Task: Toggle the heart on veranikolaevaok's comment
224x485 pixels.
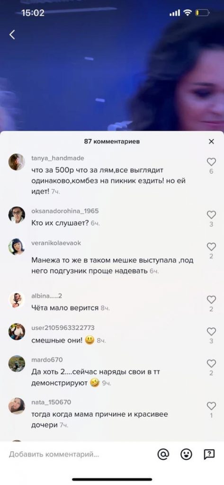Action: [x=211, y=246]
